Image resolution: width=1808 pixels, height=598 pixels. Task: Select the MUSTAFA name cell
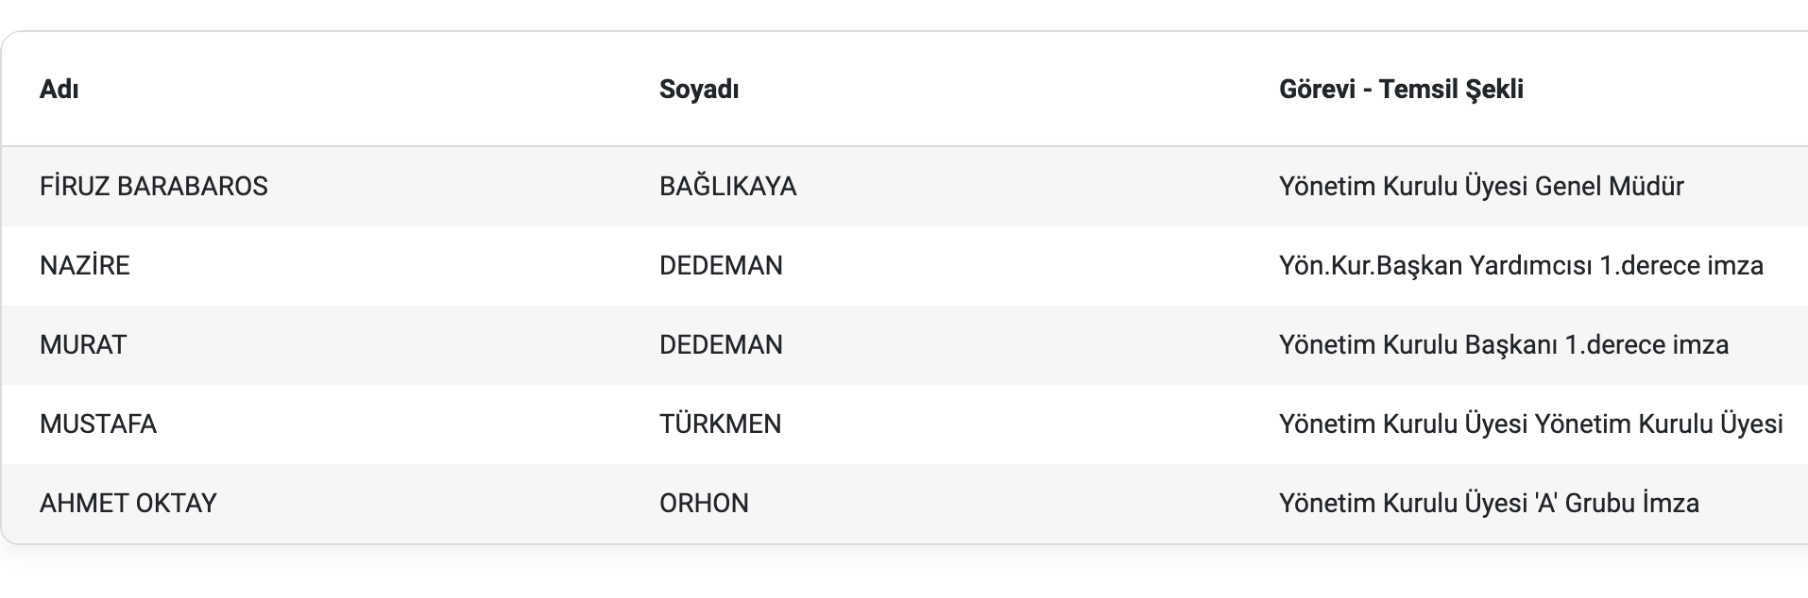[98, 424]
